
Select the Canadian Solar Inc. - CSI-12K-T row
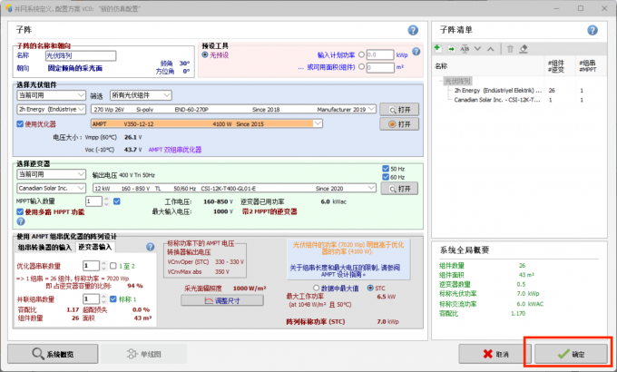[497, 100]
